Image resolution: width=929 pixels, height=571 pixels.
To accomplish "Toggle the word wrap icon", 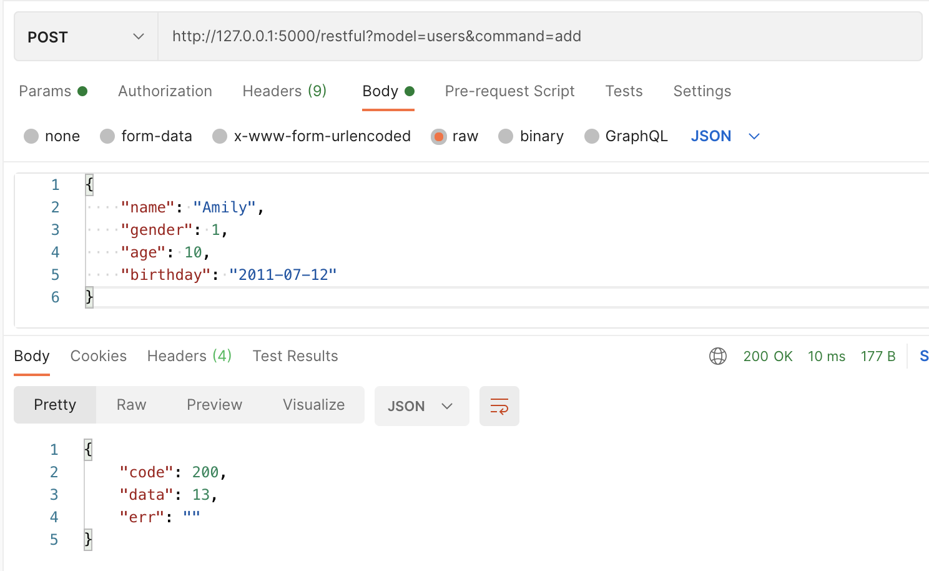I will click(x=499, y=406).
